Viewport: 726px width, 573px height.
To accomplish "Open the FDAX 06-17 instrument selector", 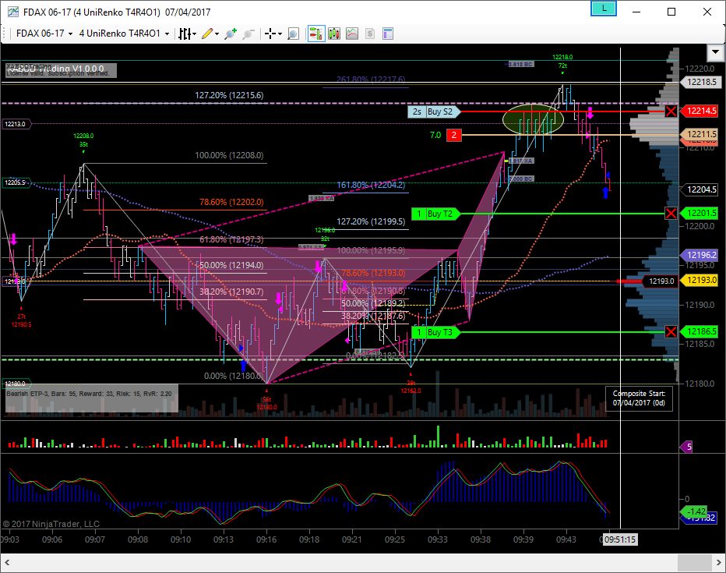I will [44, 34].
